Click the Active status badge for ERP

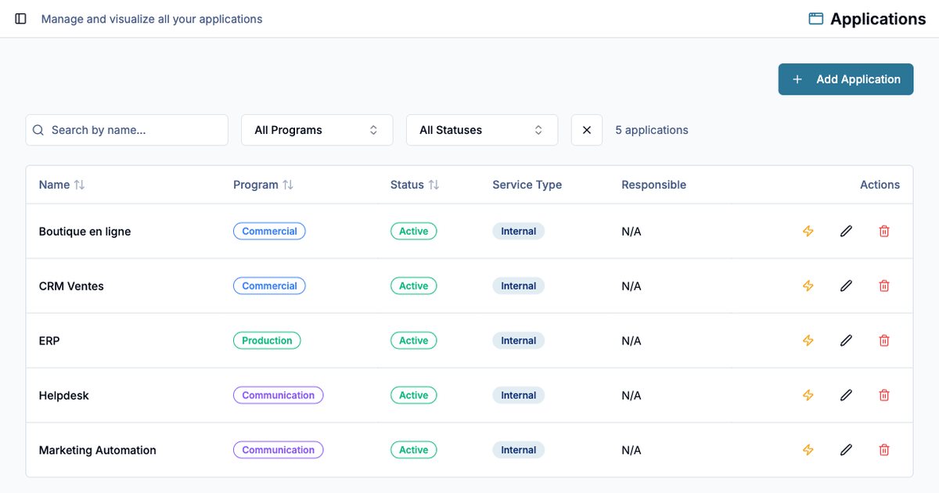[x=414, y=340]
